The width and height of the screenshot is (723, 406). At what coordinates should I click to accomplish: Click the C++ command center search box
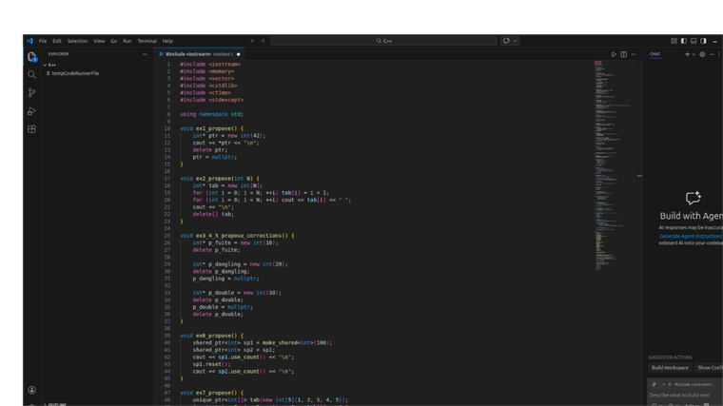coord(383,41)
